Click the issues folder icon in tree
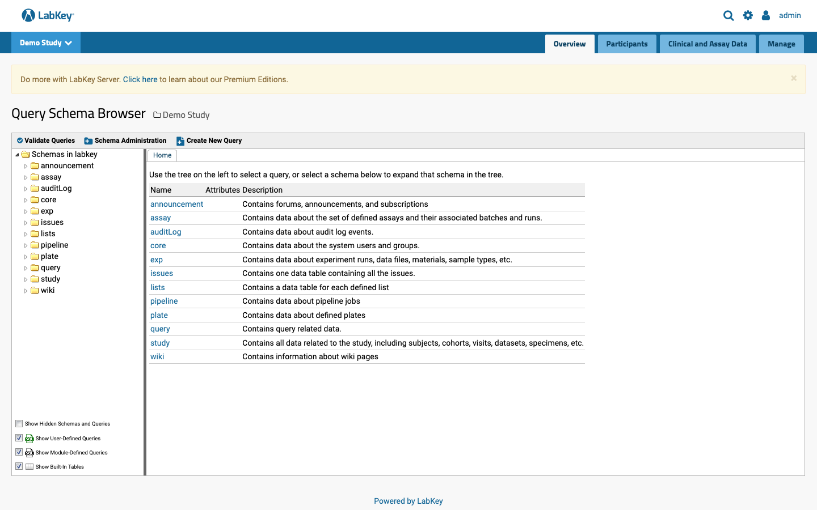817x510 pixels. pyautogui.click(x=35, y=222)
